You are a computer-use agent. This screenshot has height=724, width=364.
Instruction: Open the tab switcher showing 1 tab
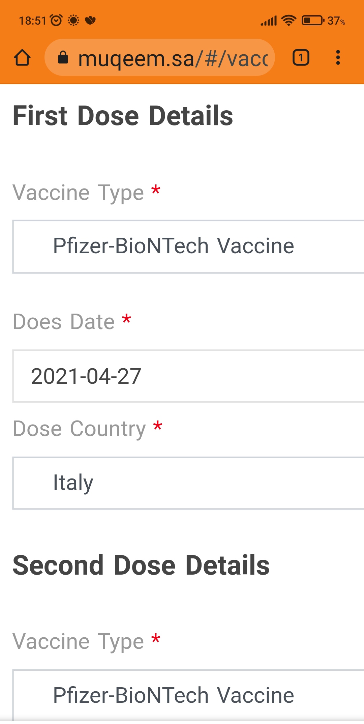pos(301,57)
